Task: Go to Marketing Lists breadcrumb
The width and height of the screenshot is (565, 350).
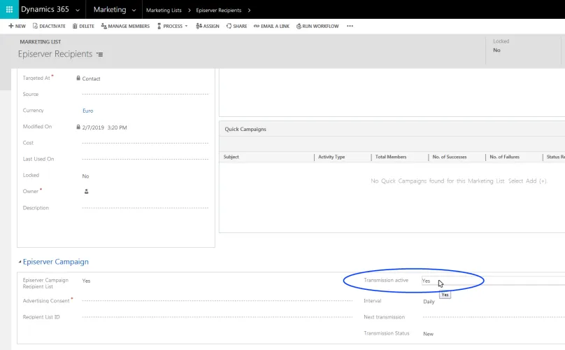Action: [164, 10]
